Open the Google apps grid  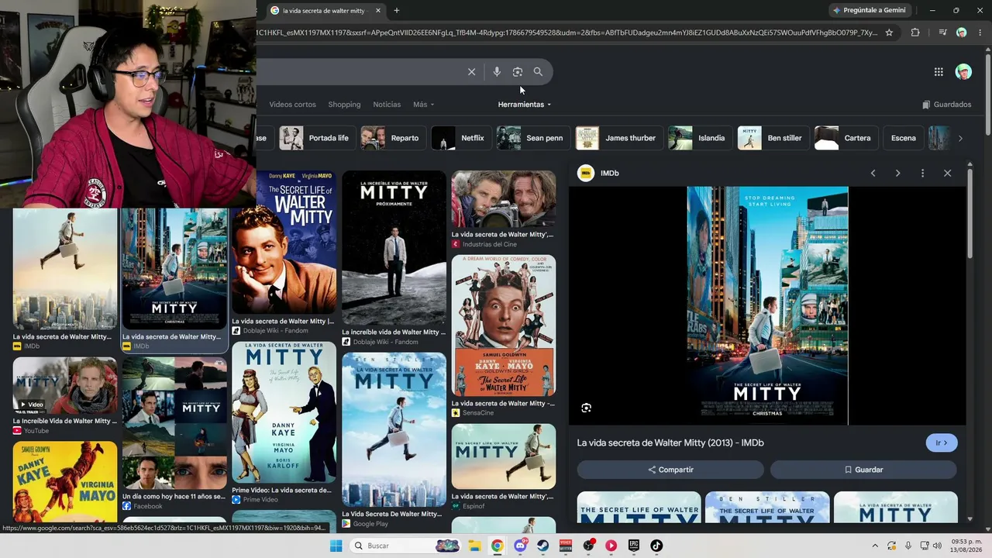click(x=939, y=72)
